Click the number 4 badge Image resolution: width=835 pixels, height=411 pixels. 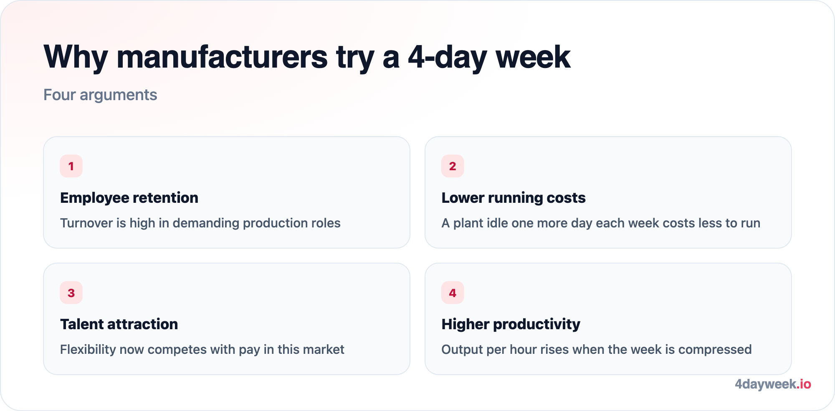tap(453, 293)
